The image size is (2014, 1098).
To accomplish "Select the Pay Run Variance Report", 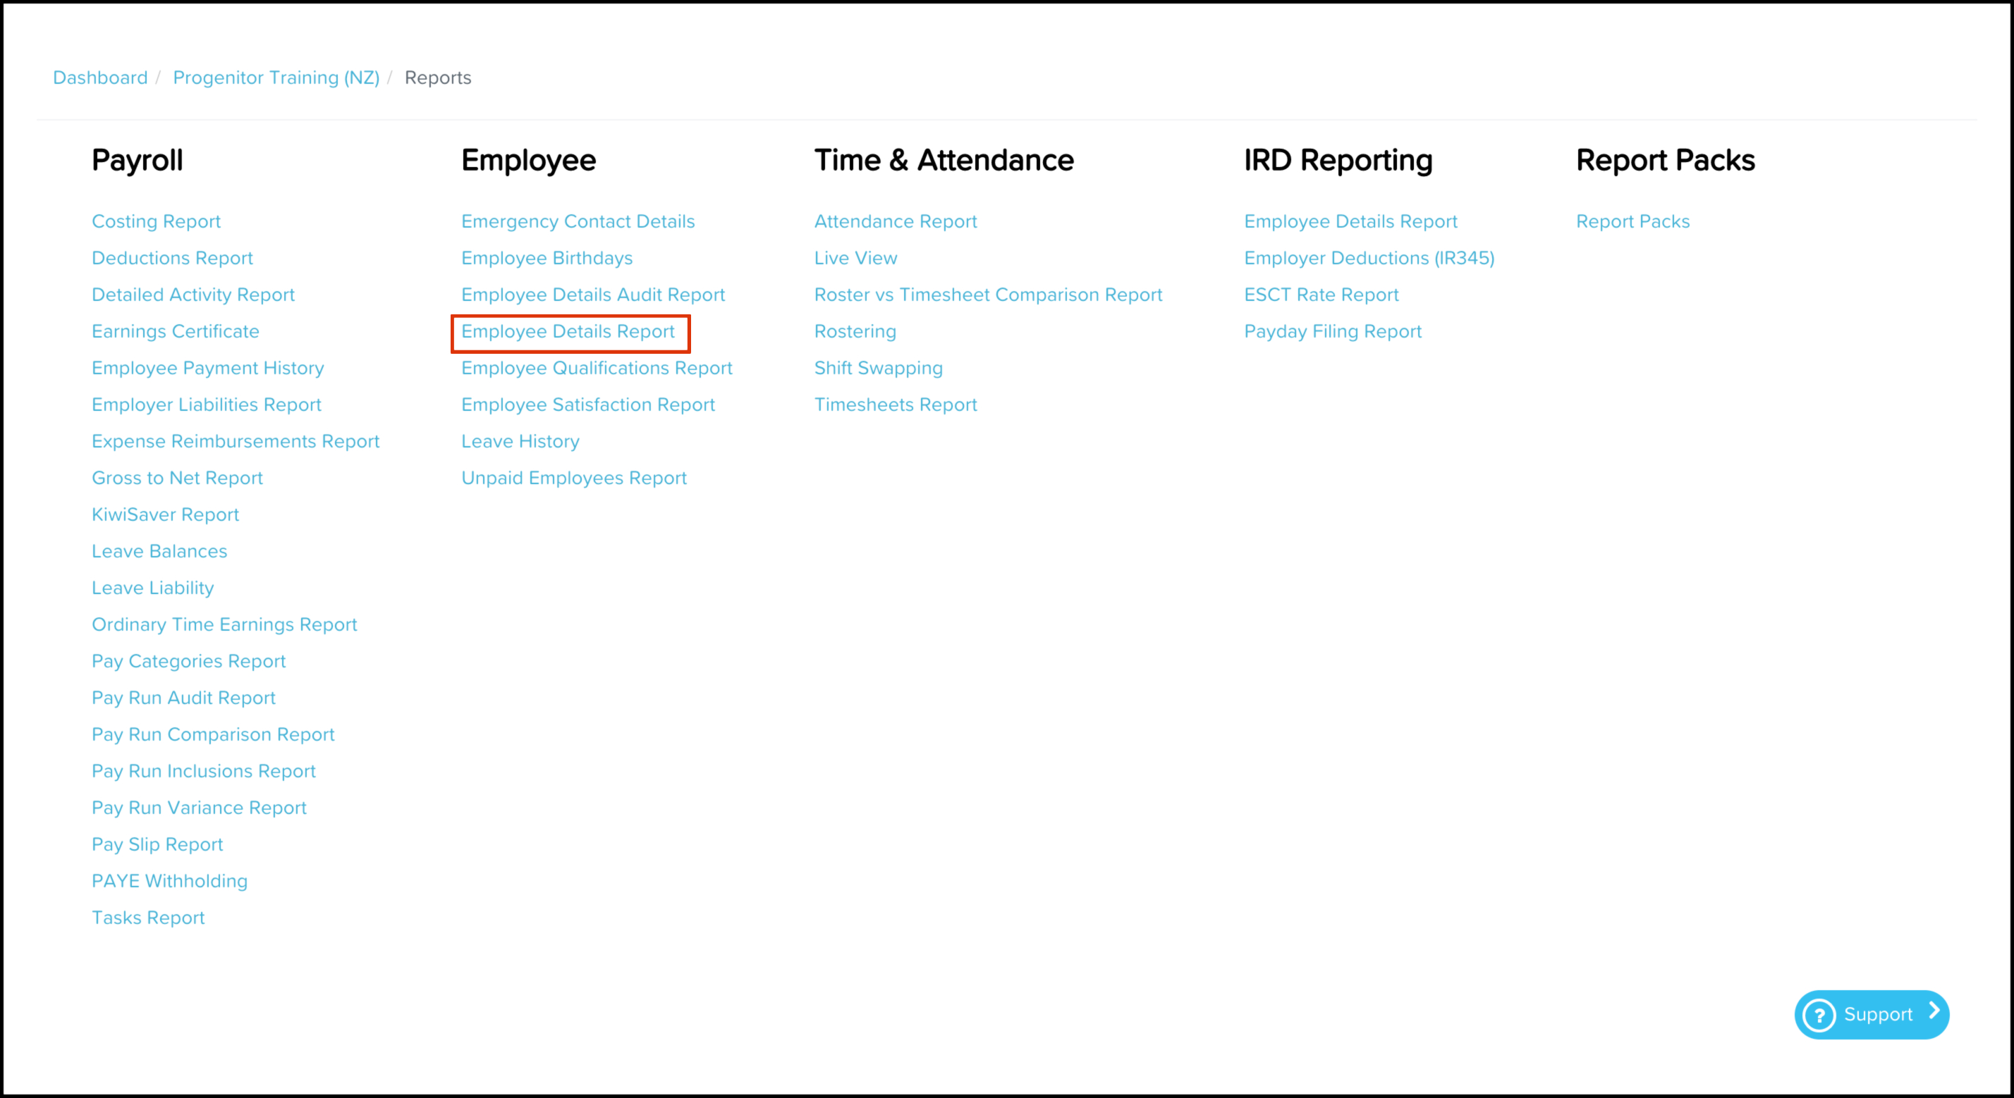I will tap(199, 807).
